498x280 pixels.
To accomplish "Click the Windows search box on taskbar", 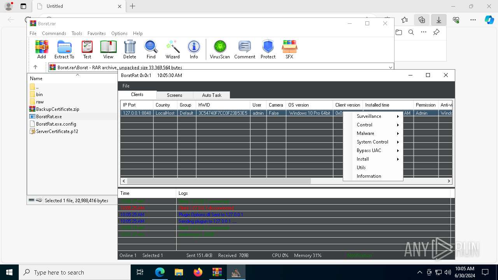I will tap(75, 272).
